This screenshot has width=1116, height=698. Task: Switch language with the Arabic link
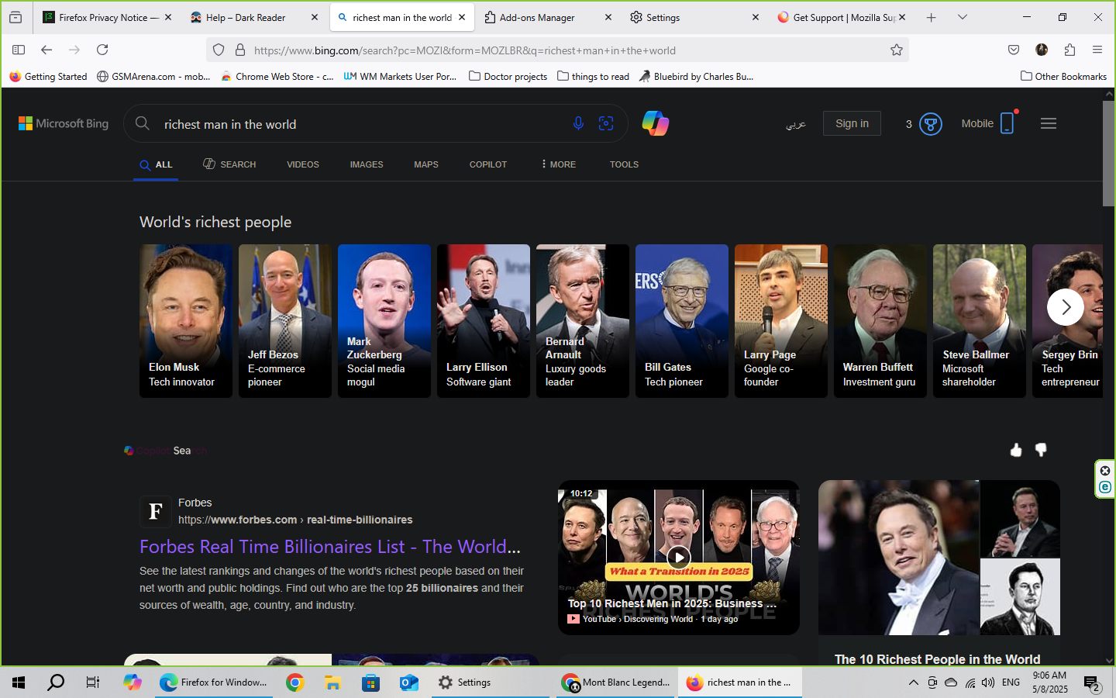(796, 124)
